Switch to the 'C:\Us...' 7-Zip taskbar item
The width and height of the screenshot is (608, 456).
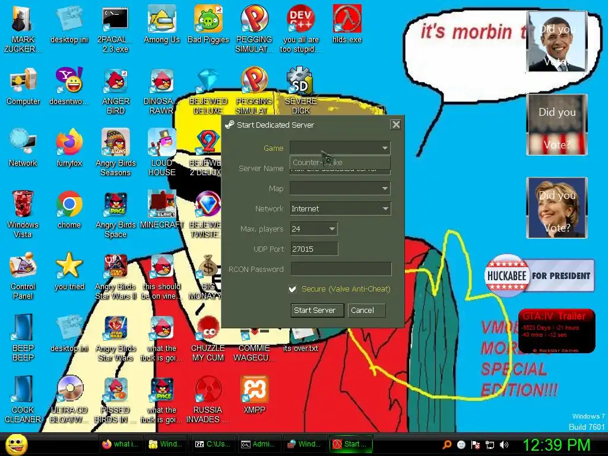[213, 444]
